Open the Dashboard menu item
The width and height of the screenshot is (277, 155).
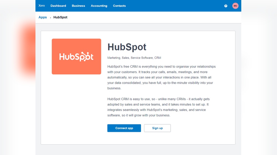58,6
